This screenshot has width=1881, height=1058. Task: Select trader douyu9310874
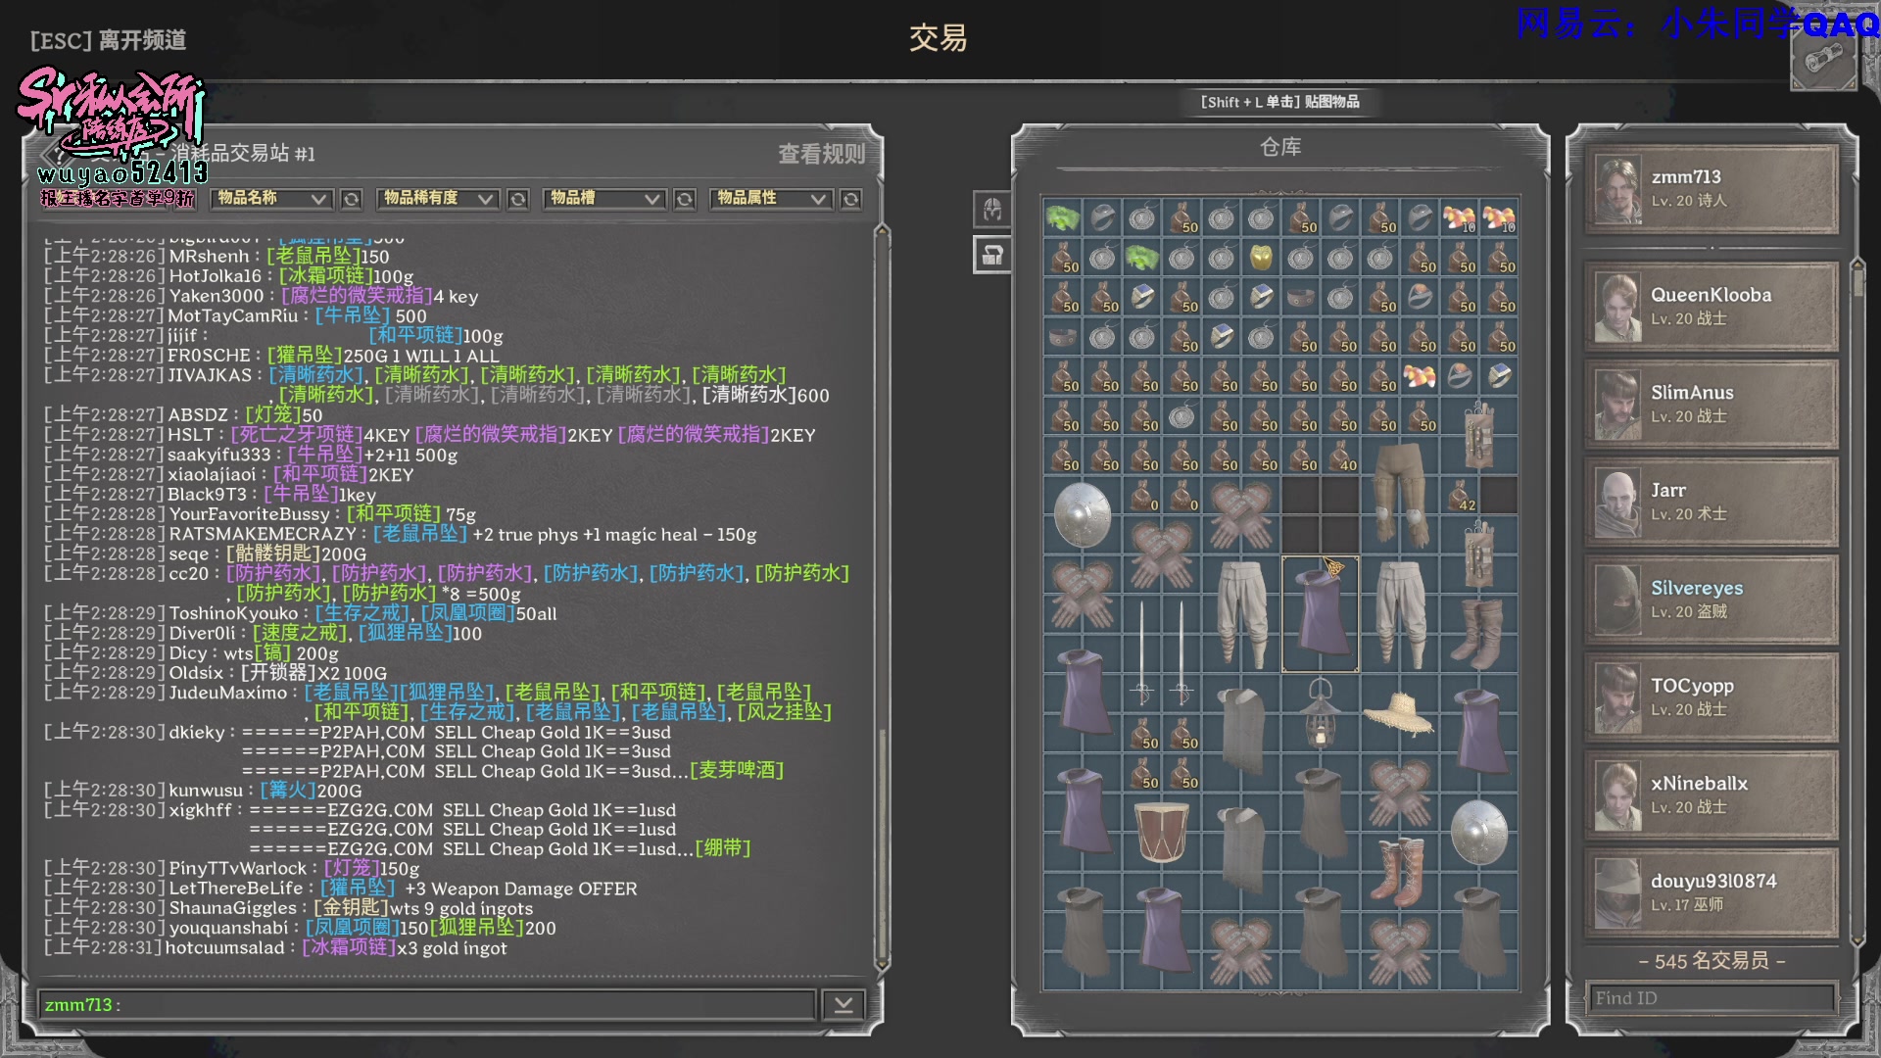click(x=1711, y=893)
